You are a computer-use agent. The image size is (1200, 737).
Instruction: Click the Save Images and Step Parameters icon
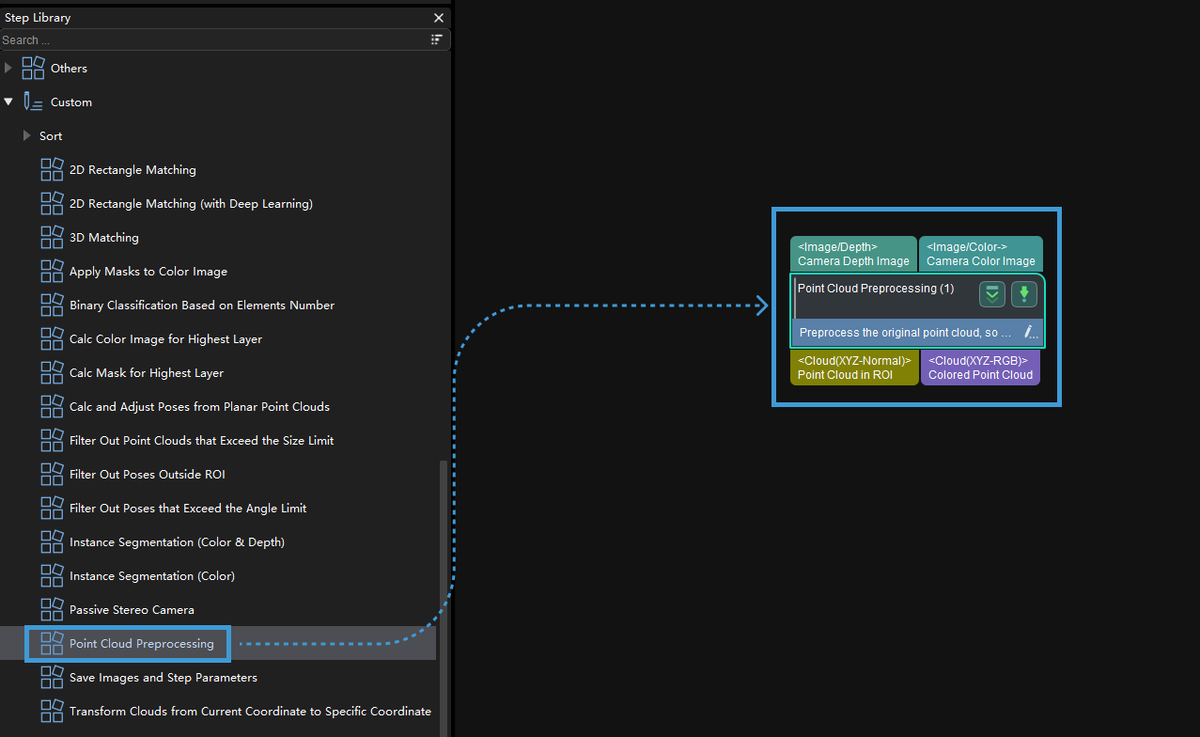coord(52,677)
